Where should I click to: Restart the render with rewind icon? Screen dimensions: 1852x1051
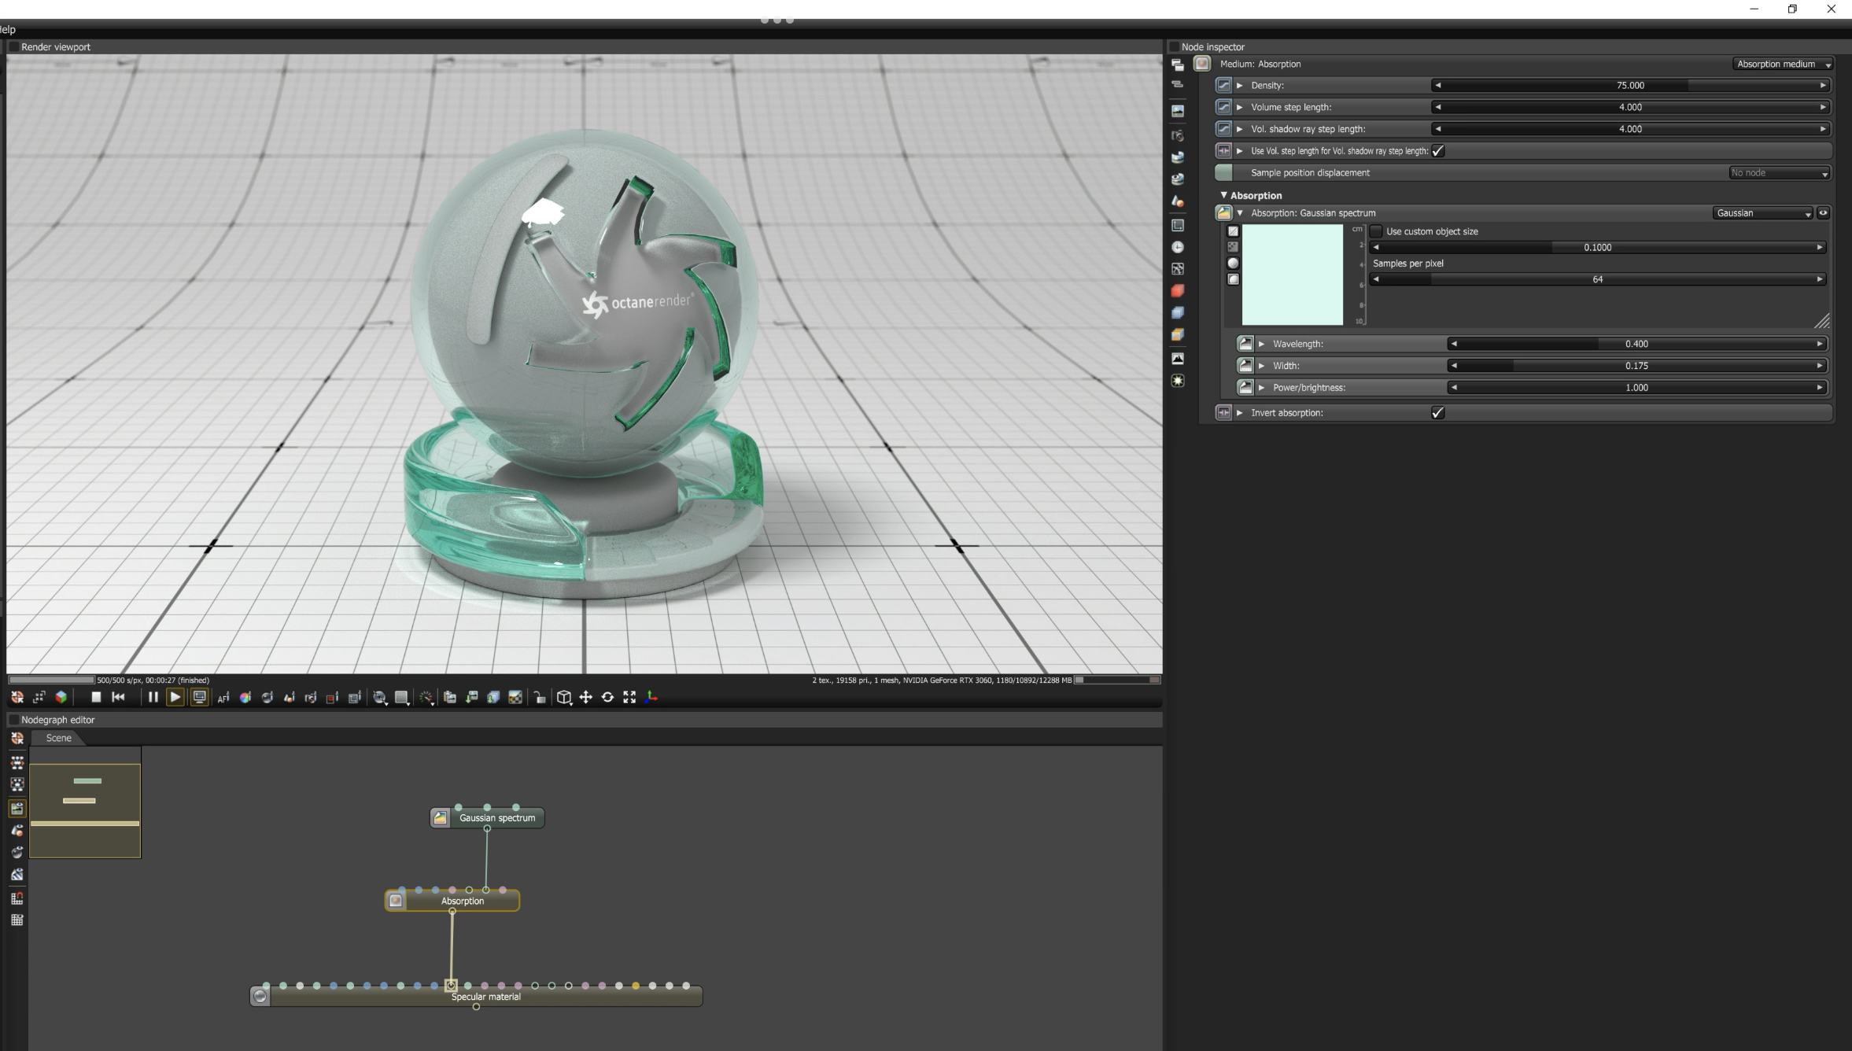coord(119,697)
